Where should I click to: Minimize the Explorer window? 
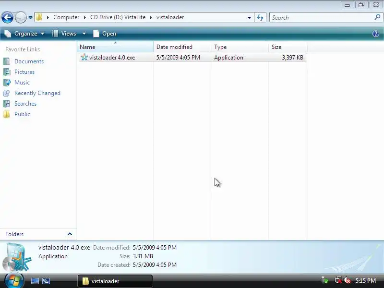[347, 5]
